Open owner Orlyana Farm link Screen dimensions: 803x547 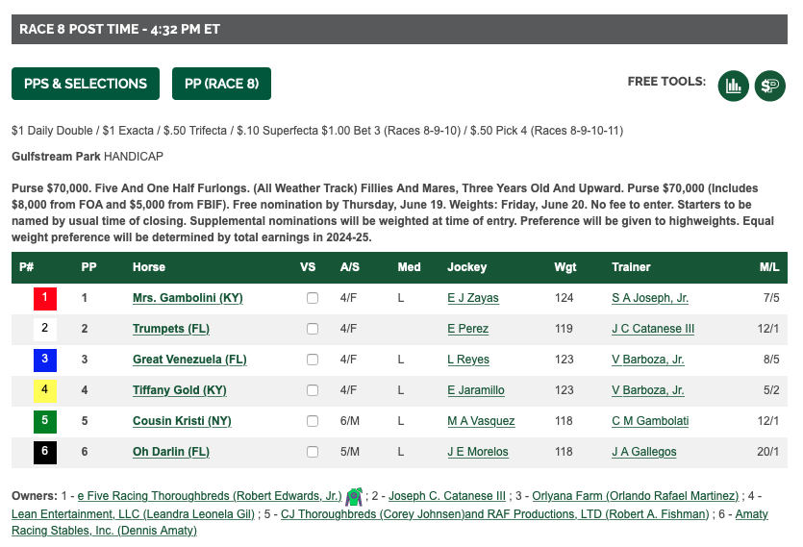tap(636, 496)
